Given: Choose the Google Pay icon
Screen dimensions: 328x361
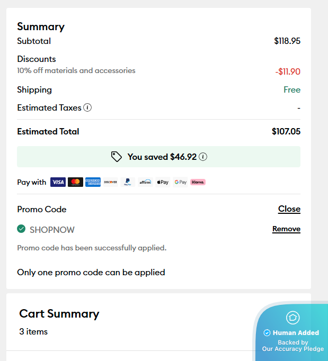Looking at the screenshot, I should point(180,182).
